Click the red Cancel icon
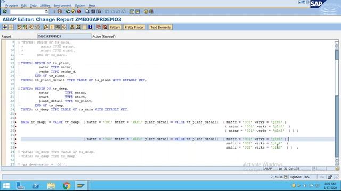Viewport: 341px width, 191px height. click(x=79, y=11)
